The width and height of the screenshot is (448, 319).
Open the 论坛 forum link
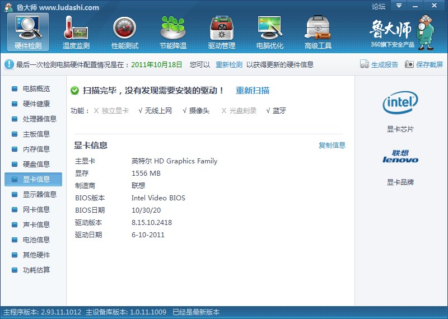tap(379, 6)
